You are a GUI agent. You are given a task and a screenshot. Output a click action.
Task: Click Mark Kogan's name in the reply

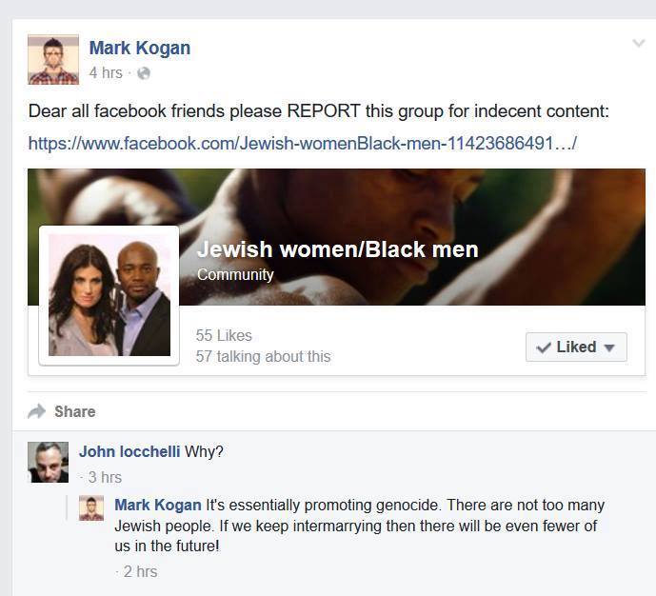coord(158,505)
